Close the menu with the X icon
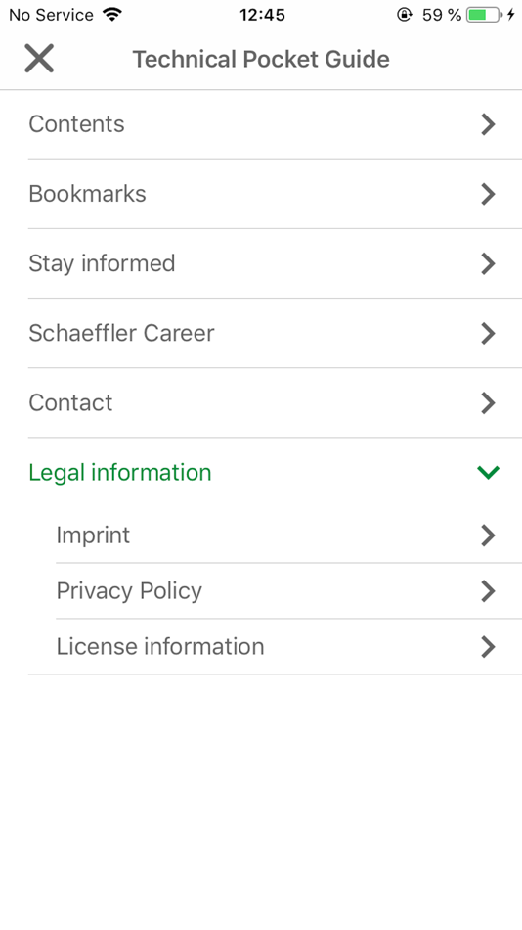The width and height of the screenshot is (522, 930). coord(39,59)
